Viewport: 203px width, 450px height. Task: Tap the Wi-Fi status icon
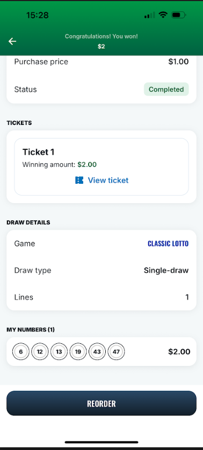(163, 15)
